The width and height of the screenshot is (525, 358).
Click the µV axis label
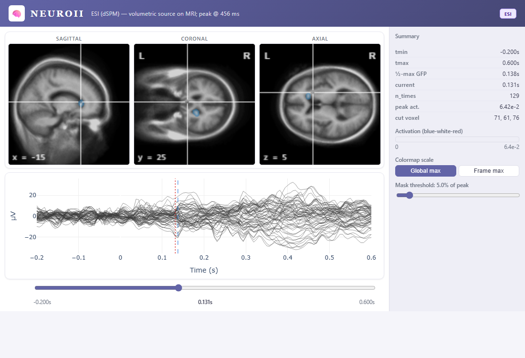point(13,216)
